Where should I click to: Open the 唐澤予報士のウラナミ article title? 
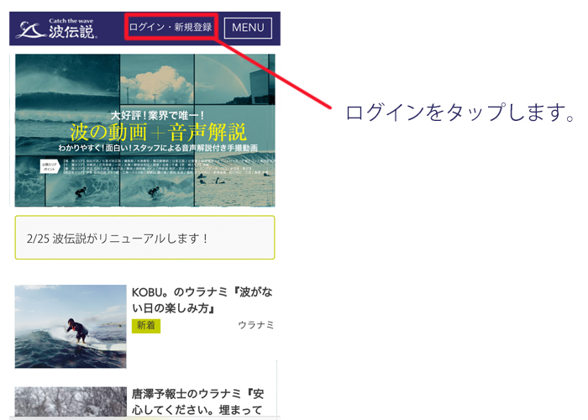(x=198, y=402)
